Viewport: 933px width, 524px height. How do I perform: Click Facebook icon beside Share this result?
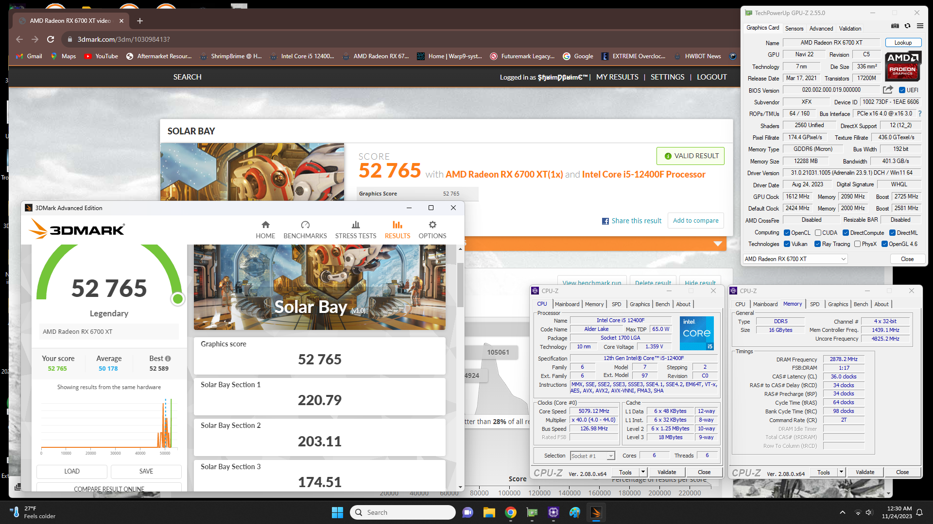click(605, 221)
